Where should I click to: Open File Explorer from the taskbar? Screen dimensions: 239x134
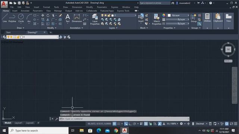(x=81, y=131)
